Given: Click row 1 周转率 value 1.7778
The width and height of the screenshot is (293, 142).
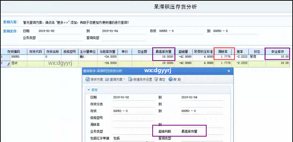Looking at the screenshot, I should [x=226, y=57].
